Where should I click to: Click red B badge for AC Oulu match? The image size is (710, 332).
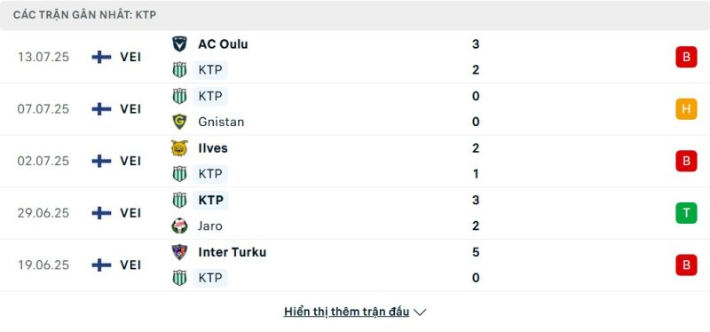[686, 57]
